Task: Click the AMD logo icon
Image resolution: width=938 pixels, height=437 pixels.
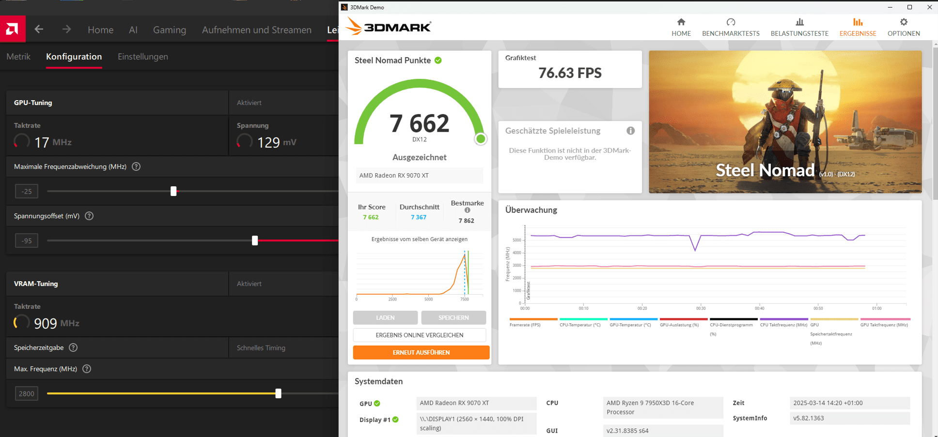Action: point(13,29)
